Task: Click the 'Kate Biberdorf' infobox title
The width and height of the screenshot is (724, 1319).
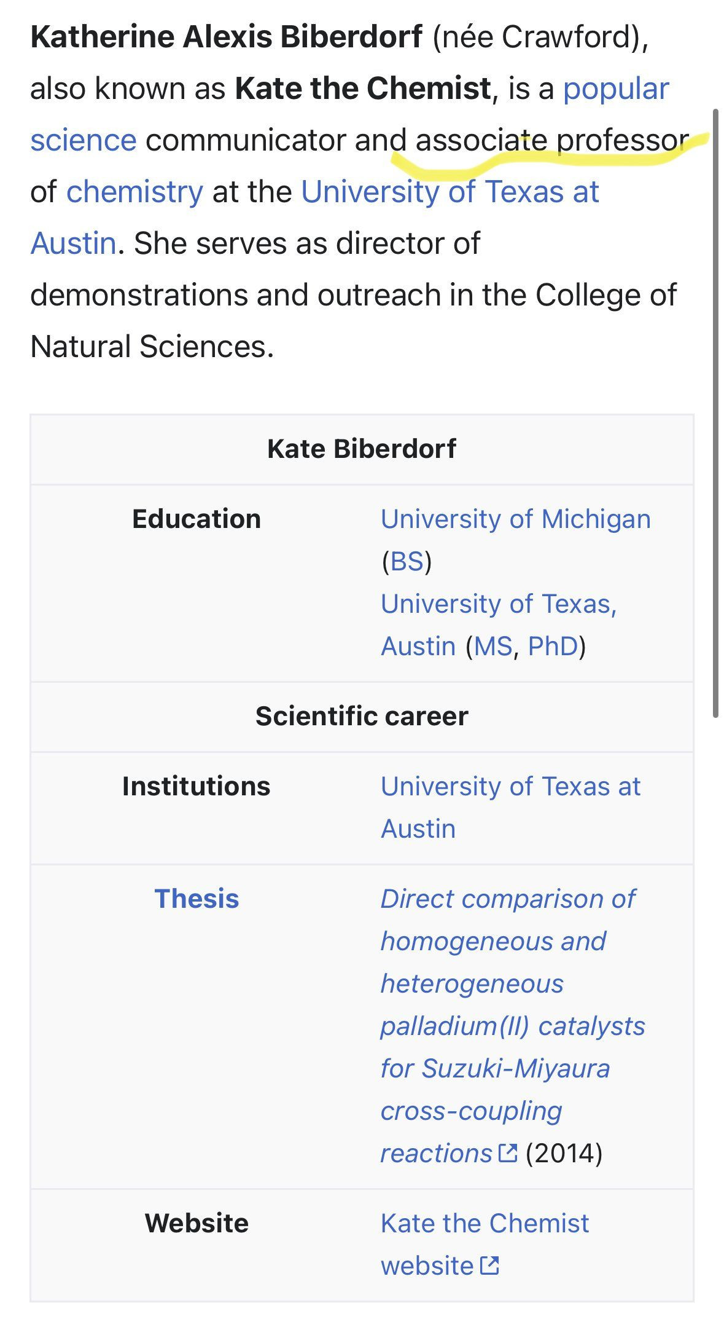Action: 362,449
